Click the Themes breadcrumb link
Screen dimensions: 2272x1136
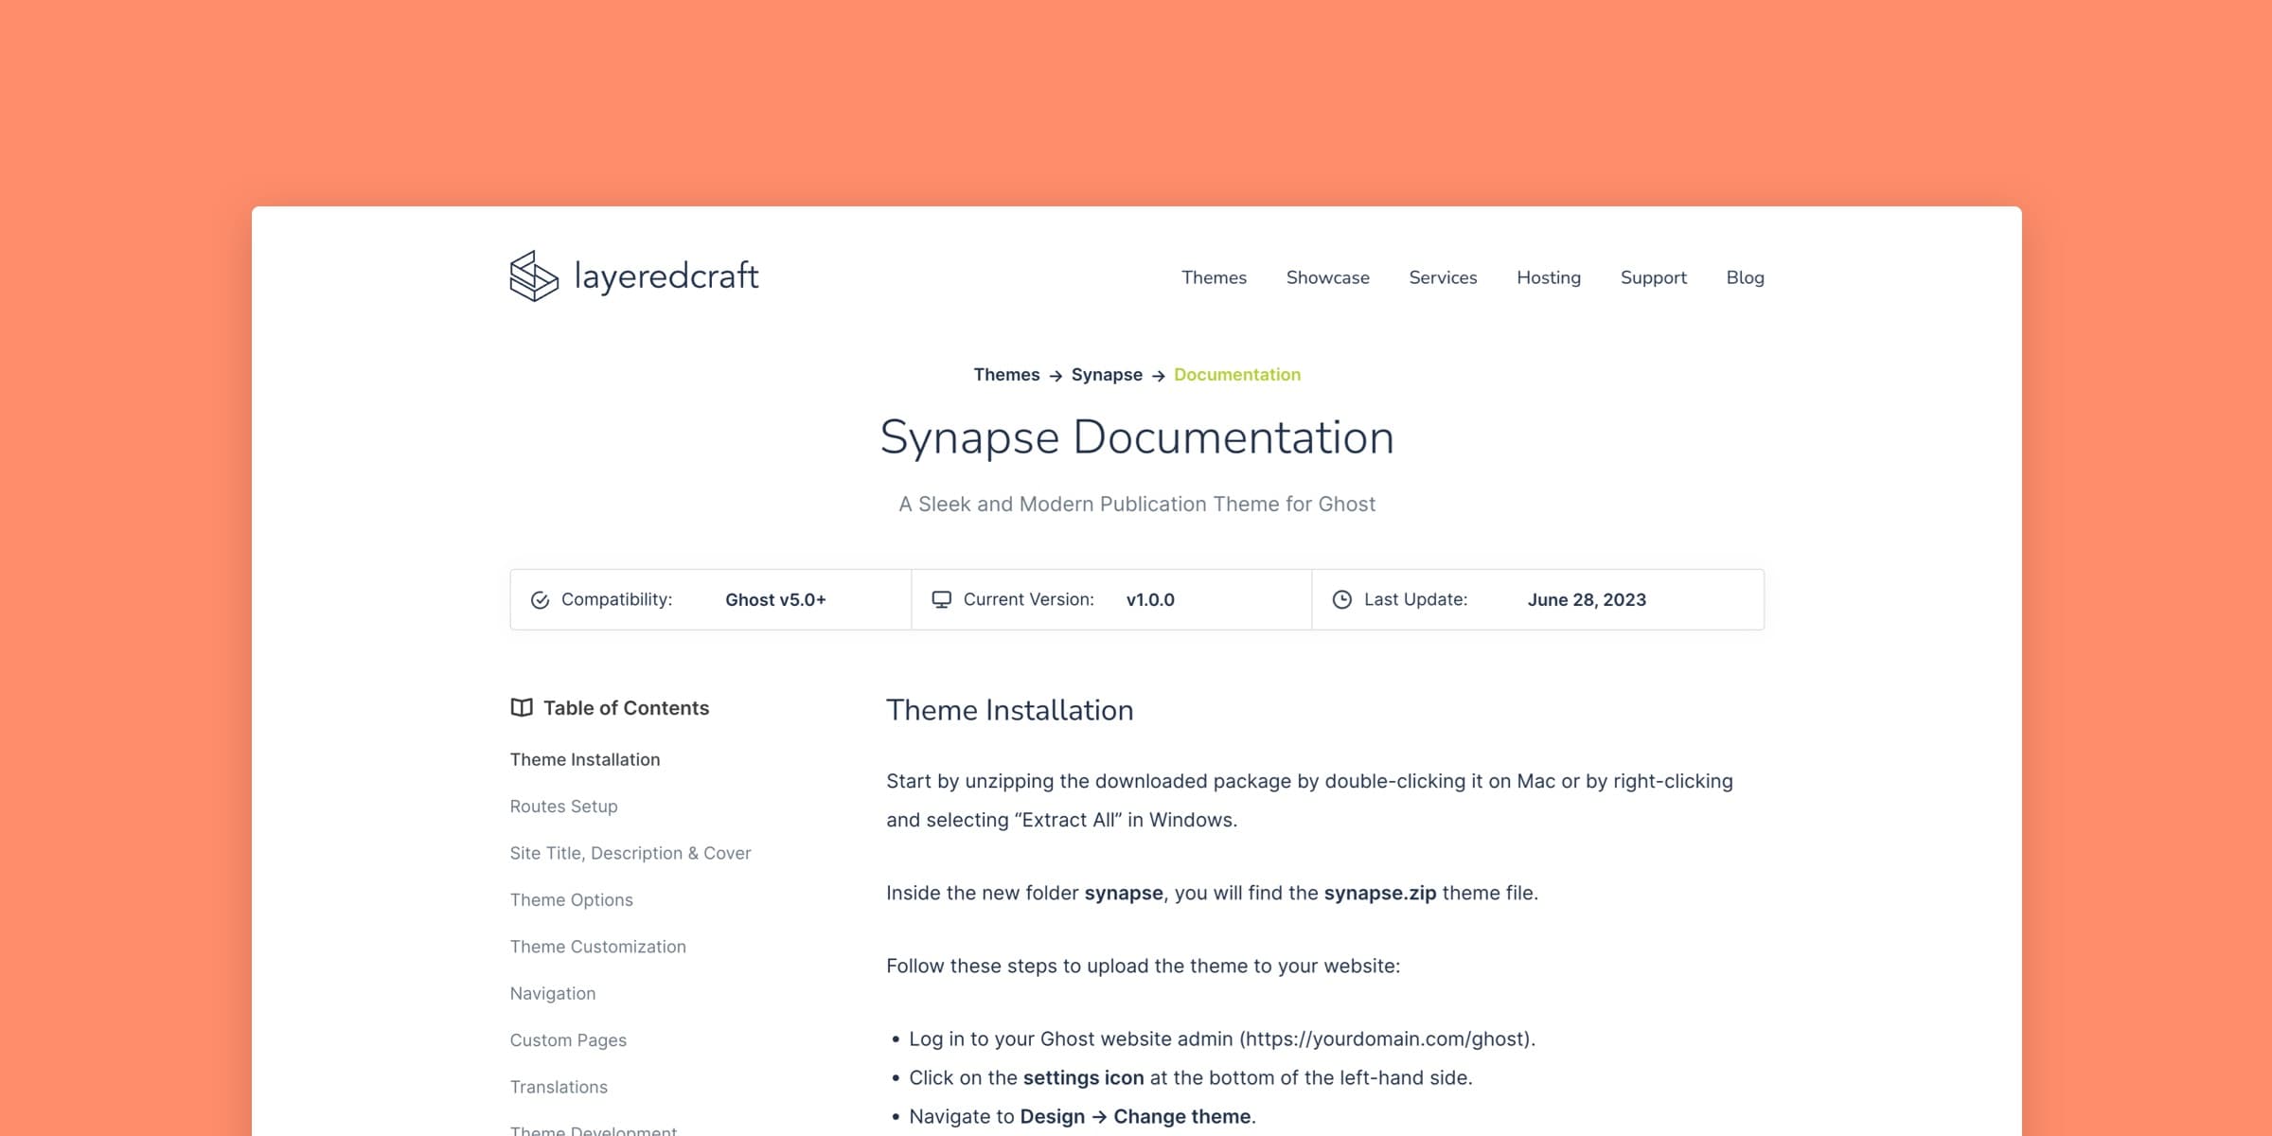pos(1006,375)
